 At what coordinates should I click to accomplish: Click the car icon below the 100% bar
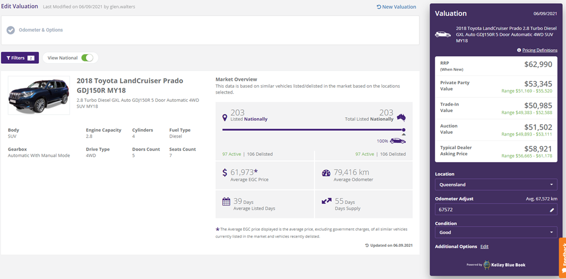coord(397,141)
